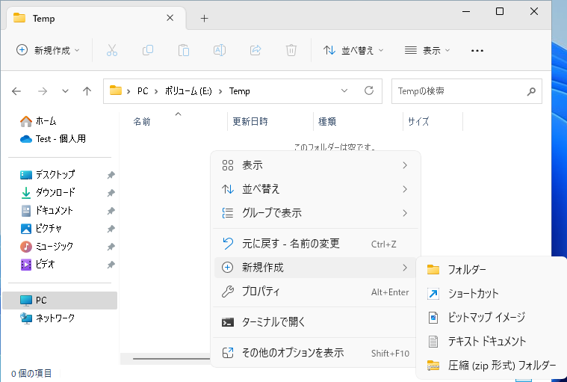The height and width of the screenshot is (382, 567).
Task: Refresh the Temp folder view
Action: point(369,90)
